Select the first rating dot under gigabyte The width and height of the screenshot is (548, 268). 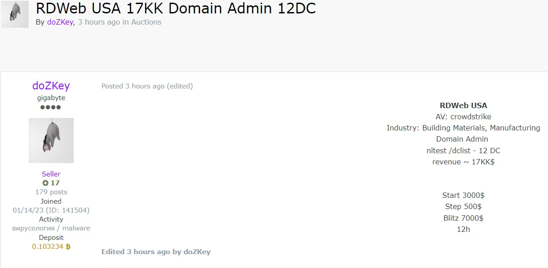coord(43,107)
